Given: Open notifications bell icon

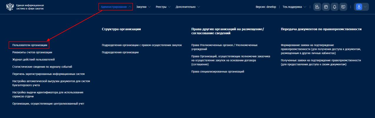Looking at the screenshot, I should [335, 7].
